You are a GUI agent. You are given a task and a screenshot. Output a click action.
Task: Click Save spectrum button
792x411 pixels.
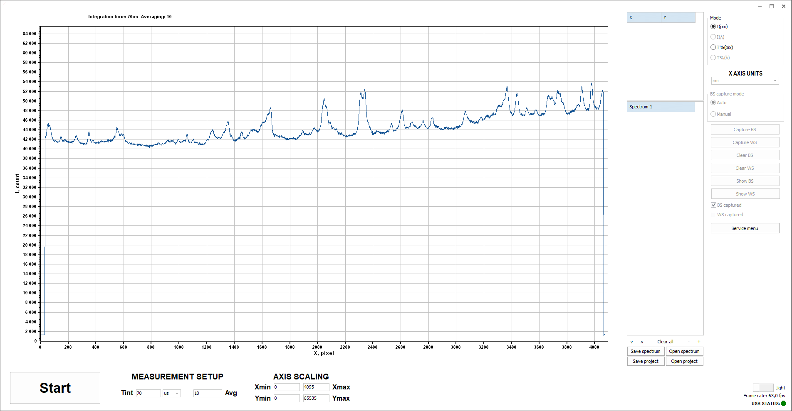[646, 351]
